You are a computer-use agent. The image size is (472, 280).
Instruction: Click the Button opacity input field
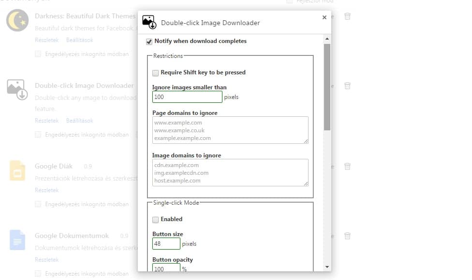coord(166,267)
